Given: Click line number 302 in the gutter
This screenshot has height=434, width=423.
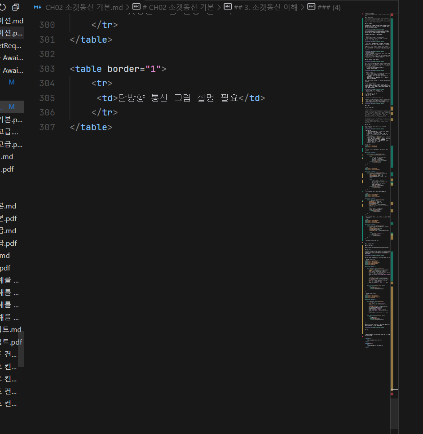Looking at the screenshot, I should point(47,54).
